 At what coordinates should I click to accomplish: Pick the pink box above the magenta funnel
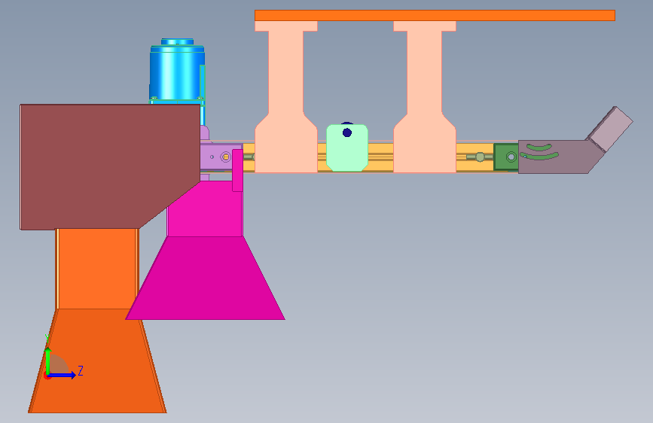(x=205, y=208)
